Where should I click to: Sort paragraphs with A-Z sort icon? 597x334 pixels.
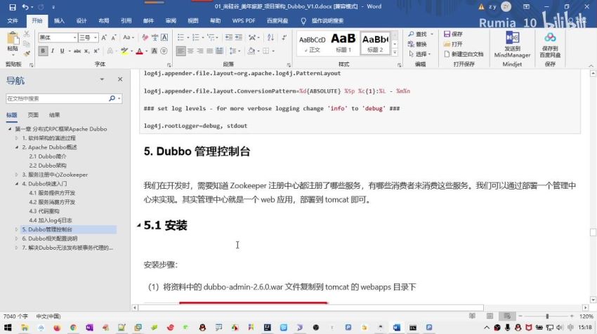pos(270,37)
